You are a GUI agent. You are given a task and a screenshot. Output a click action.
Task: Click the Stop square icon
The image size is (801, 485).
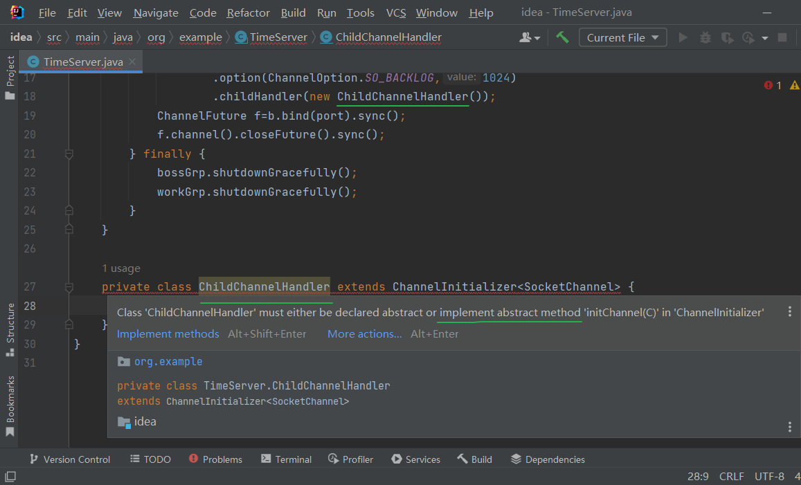[782, 38]
